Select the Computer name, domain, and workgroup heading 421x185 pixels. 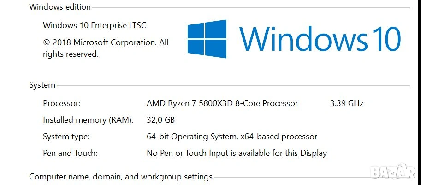121,177
